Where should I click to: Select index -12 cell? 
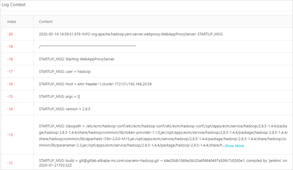pyautogui.click(x=10, y=163)
